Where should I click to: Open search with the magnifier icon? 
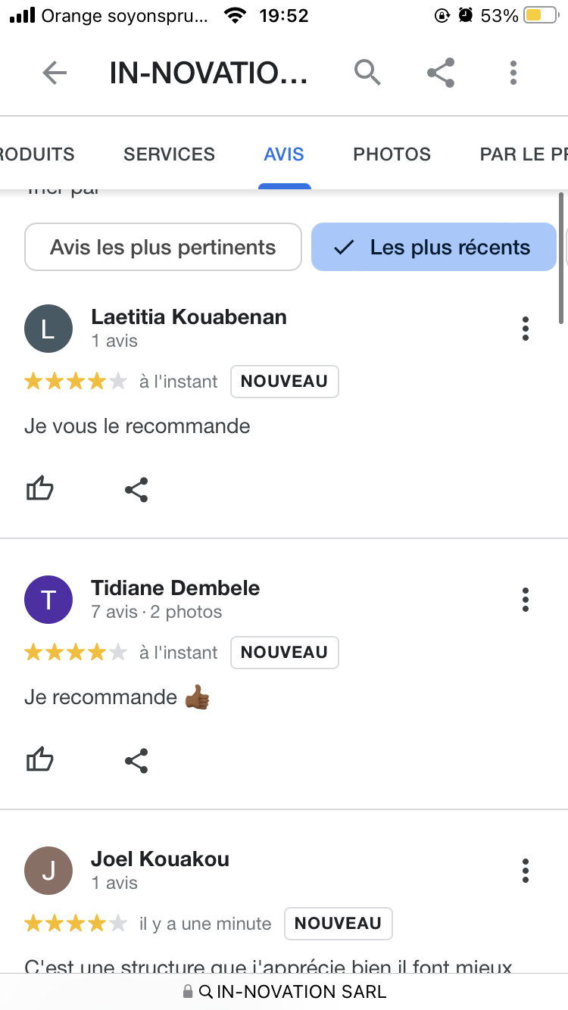(x=367, y=73)
